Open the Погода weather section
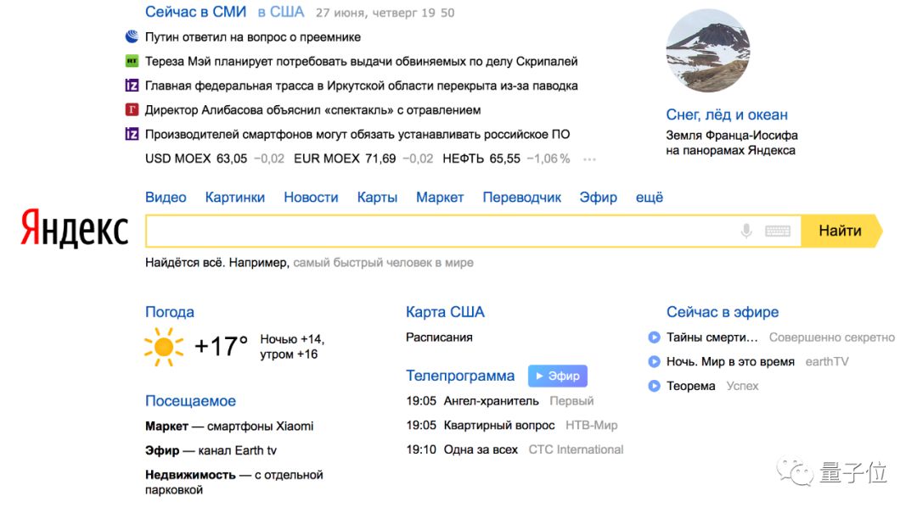Viewport: 917px width, 513px height. 170,312
